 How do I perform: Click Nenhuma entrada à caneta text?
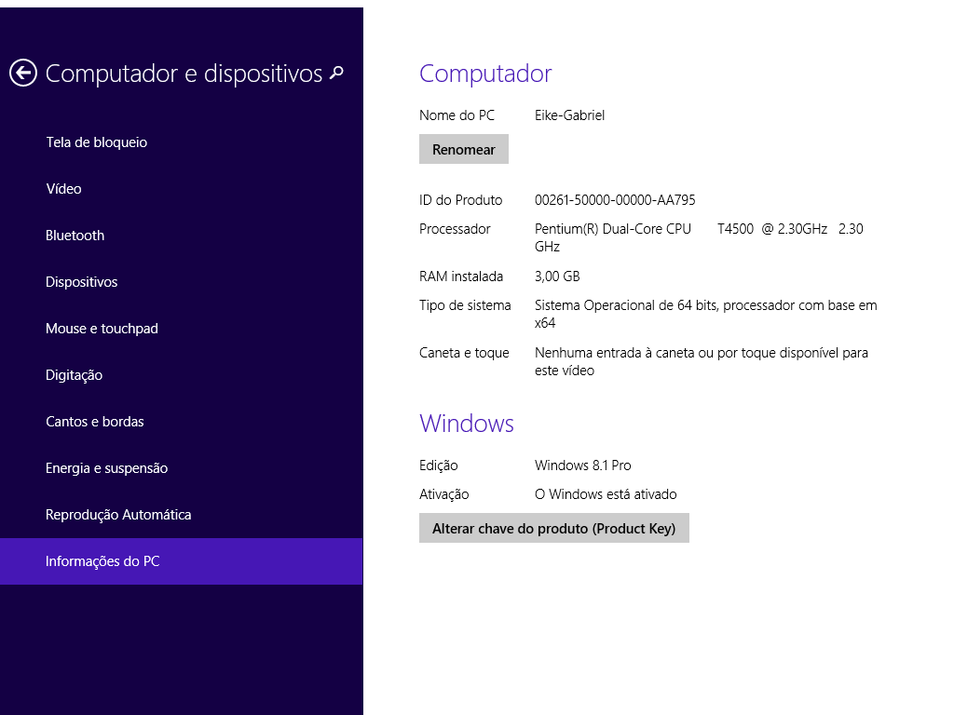click(701, 361)
